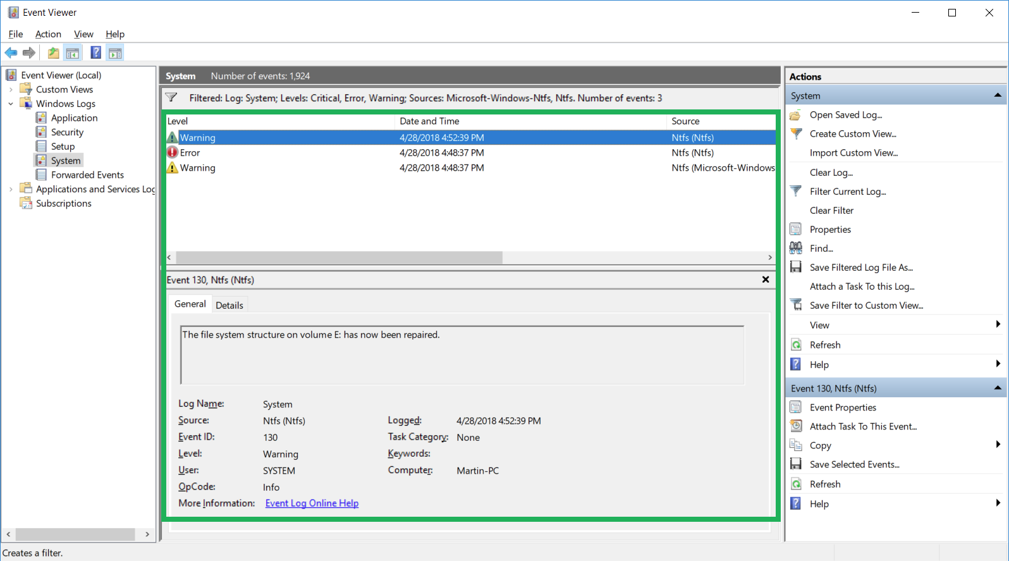Select the Application log
Screen dimensions: 1009x561
coord(74,118)
